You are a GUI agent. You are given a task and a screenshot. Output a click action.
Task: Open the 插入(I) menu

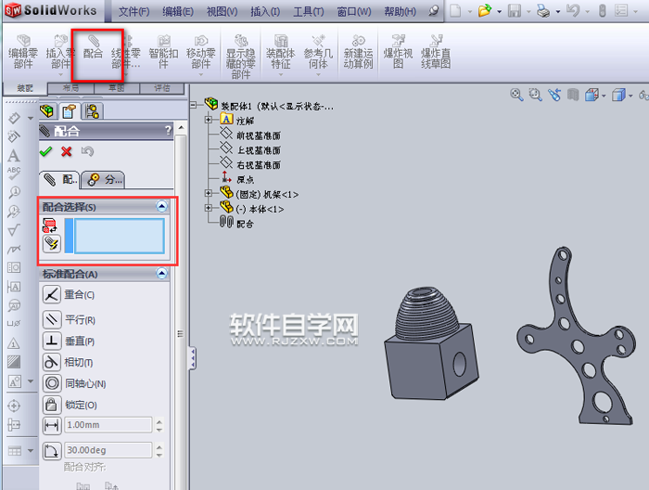(x=265, y=11)
